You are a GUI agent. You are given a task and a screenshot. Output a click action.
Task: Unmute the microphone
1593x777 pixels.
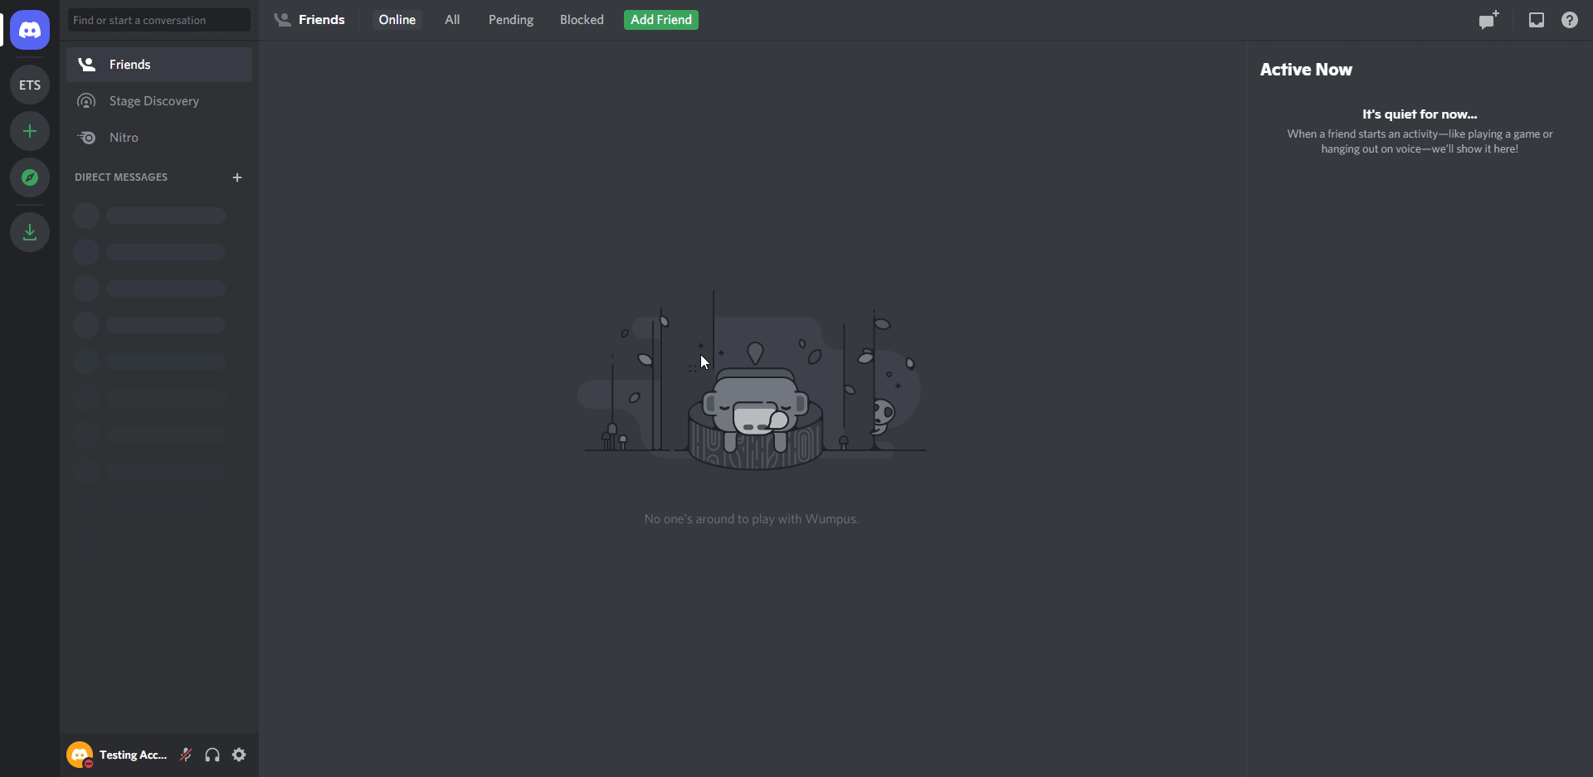pyautogui.click(x=185, y=755)
